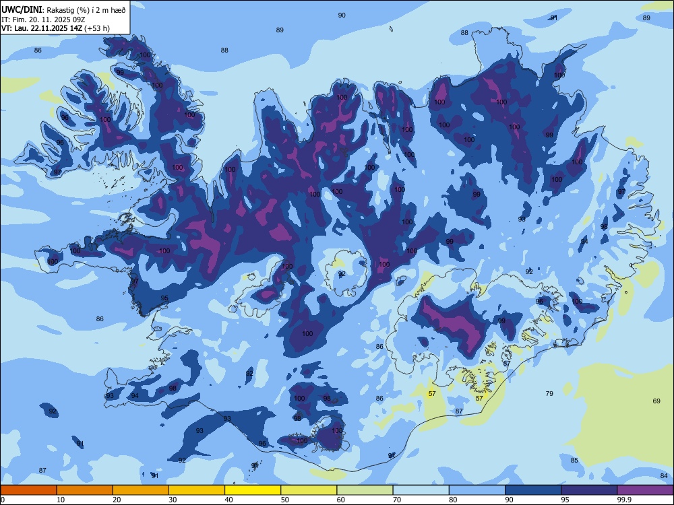Viewport: 674px width, 505px height.
Task: Select the '90' value at the map's top edge
Action: point(342,15)
